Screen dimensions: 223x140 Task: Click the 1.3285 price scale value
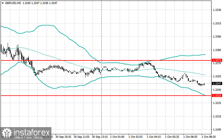[x=217, y=50]
